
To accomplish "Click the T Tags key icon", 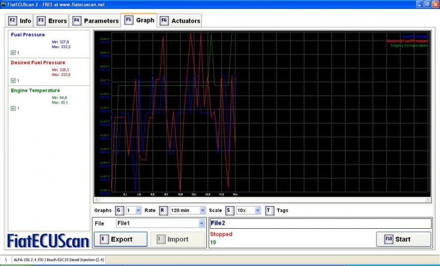I will click(270, 211).
